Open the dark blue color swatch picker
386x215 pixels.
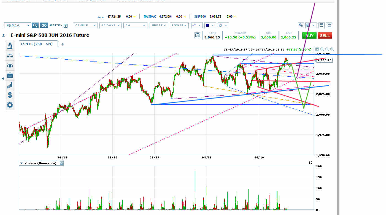tap(209, 26)
